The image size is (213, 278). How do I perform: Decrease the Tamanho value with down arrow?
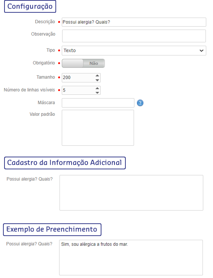coord(97,80)
